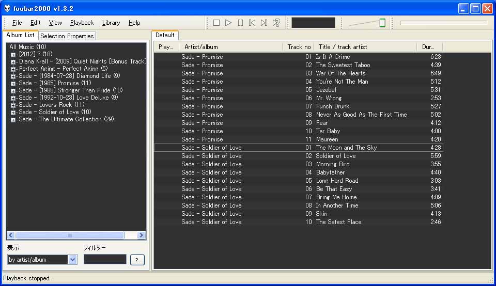
Task: Select track The Safest Place
Action: [x=298, y=222]
